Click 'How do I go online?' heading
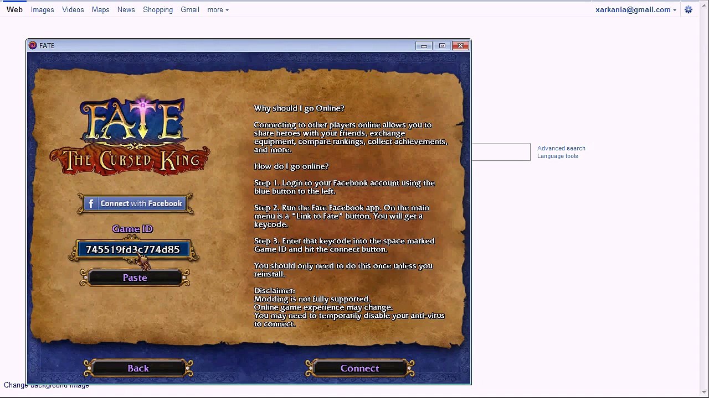709x398 pixels. [291, 166]
